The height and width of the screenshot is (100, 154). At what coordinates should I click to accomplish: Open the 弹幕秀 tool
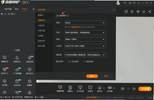point(30,83)
